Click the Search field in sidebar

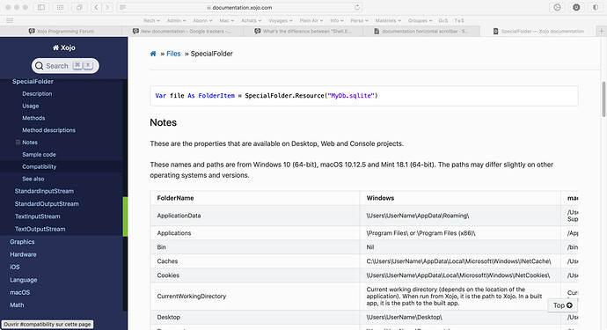[x=65, y=66]
